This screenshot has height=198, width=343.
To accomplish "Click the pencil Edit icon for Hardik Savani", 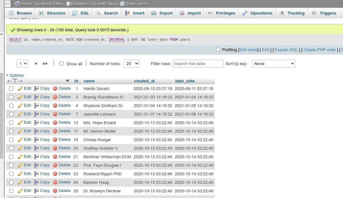I will (x=20, y=89).
